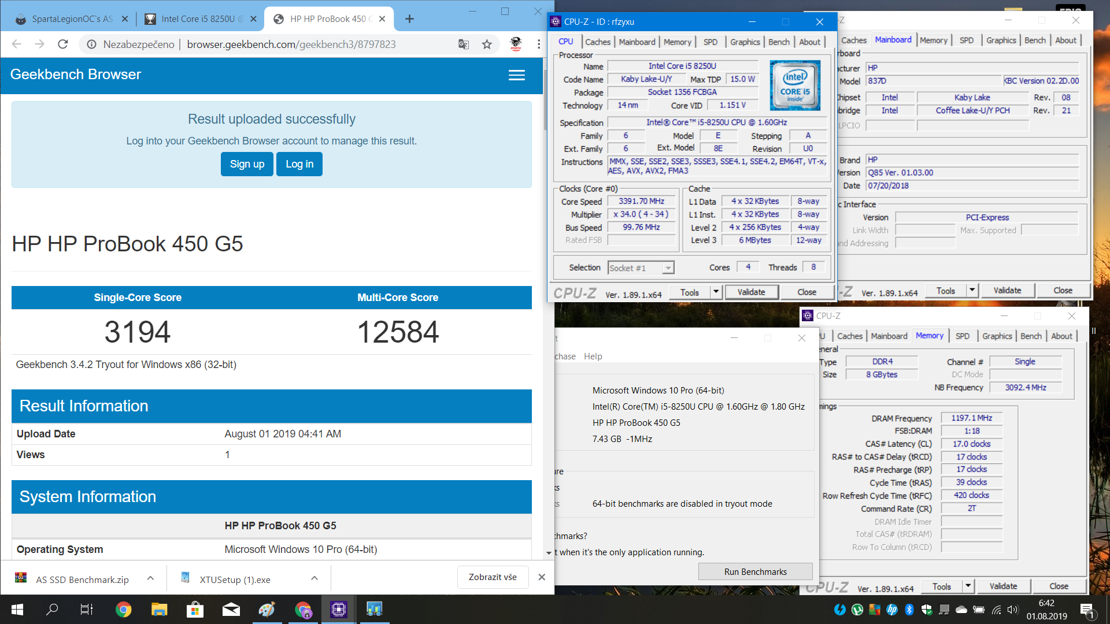Switch to the SpartaLegionOC's browser tab

(72, 19)
